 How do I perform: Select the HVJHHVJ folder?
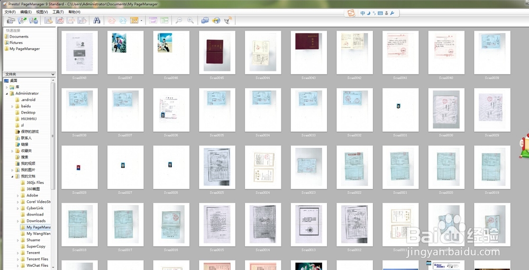coord(25,119)
